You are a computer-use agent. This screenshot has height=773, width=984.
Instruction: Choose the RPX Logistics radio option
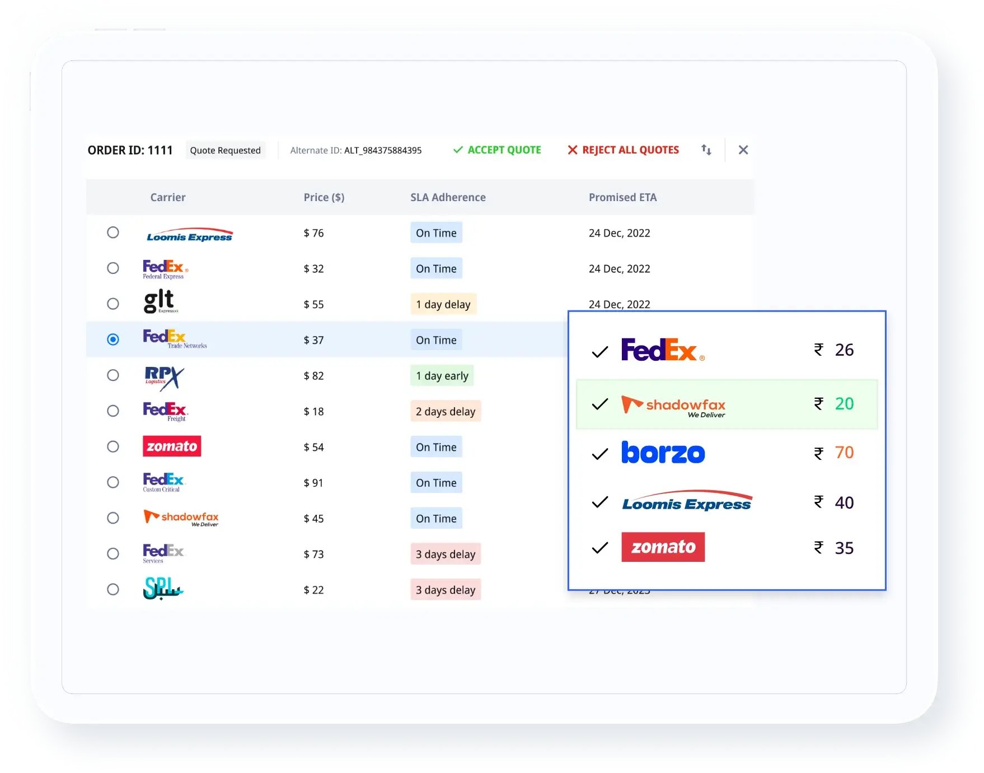pos(113,375)
